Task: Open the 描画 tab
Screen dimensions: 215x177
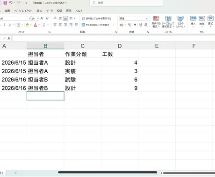Action: point(7,11)
